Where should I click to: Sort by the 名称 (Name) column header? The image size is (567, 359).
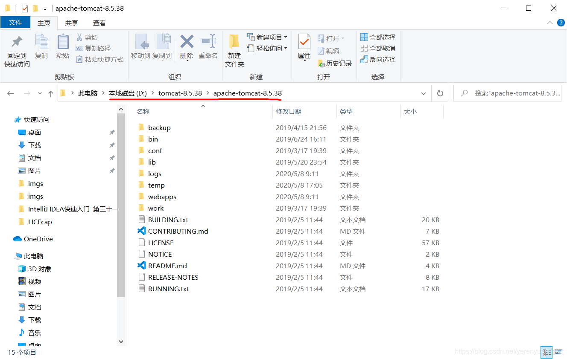click(x=143, y=111)
